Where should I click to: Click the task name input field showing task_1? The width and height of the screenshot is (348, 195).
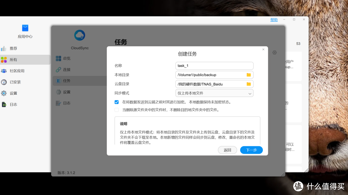pyautogui.click(x=214, y=65)
